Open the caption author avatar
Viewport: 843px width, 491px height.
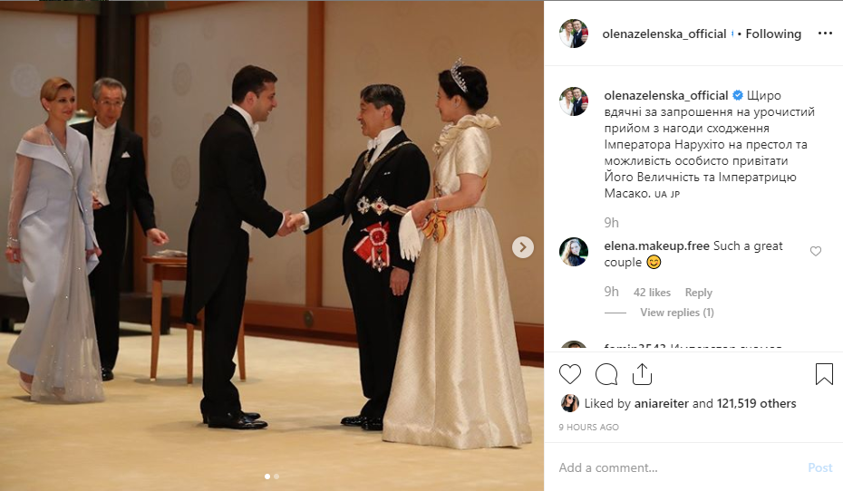(x=574, y=101)
